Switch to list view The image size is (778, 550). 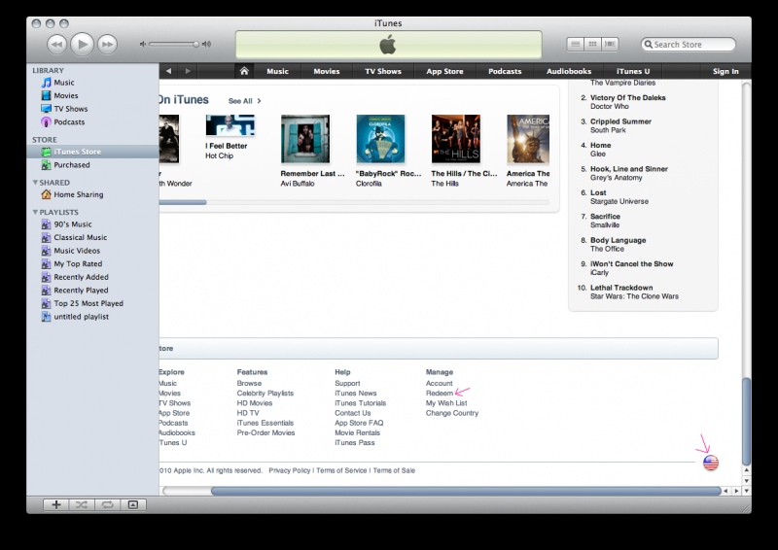click(x=576, y=45)
